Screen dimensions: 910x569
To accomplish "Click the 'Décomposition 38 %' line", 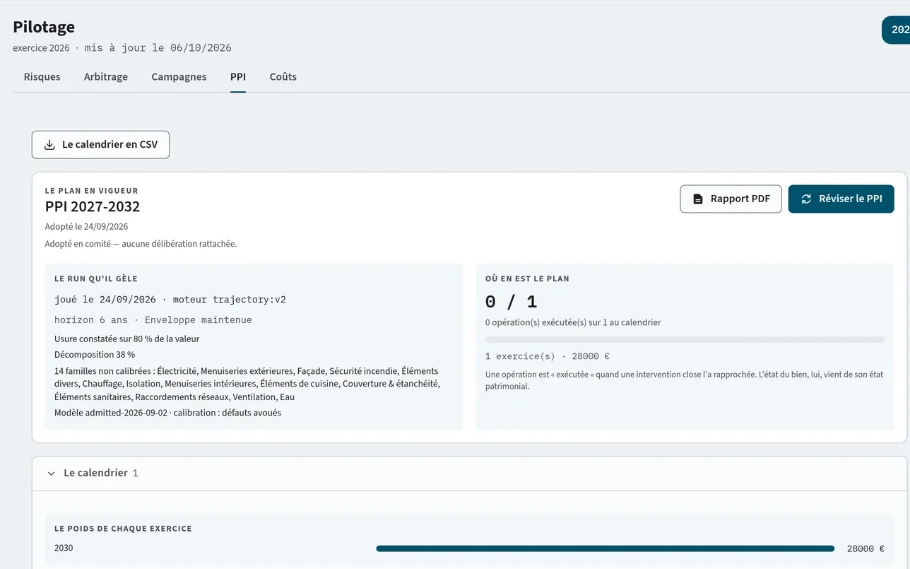I will coord(95,355).
